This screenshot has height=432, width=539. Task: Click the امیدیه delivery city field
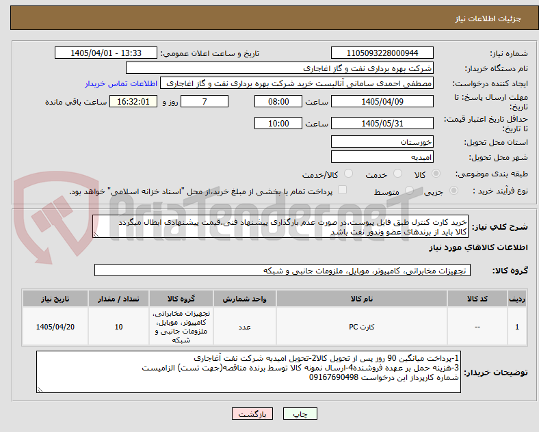(382, 157)
